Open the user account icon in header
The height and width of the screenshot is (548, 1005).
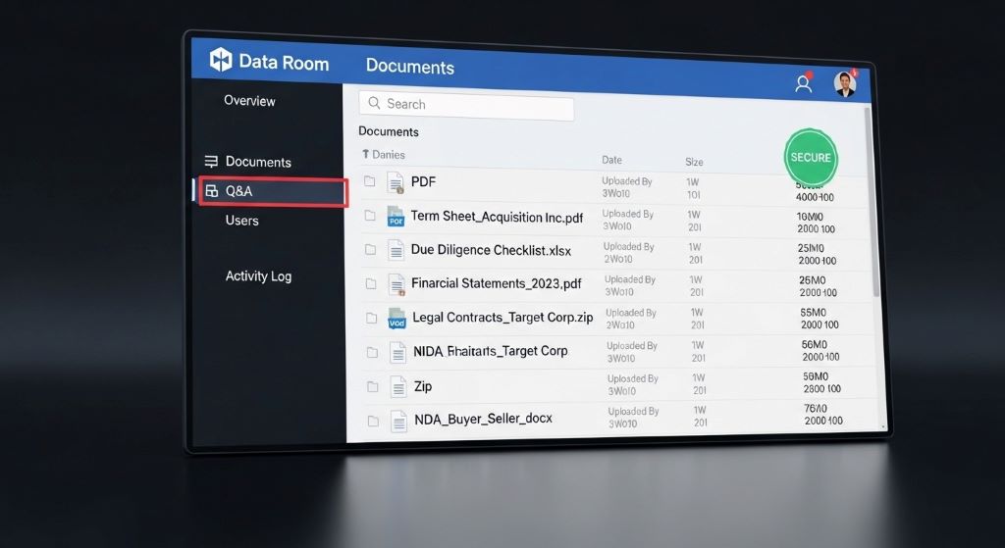pyautogui.click(x=803, y=83)
